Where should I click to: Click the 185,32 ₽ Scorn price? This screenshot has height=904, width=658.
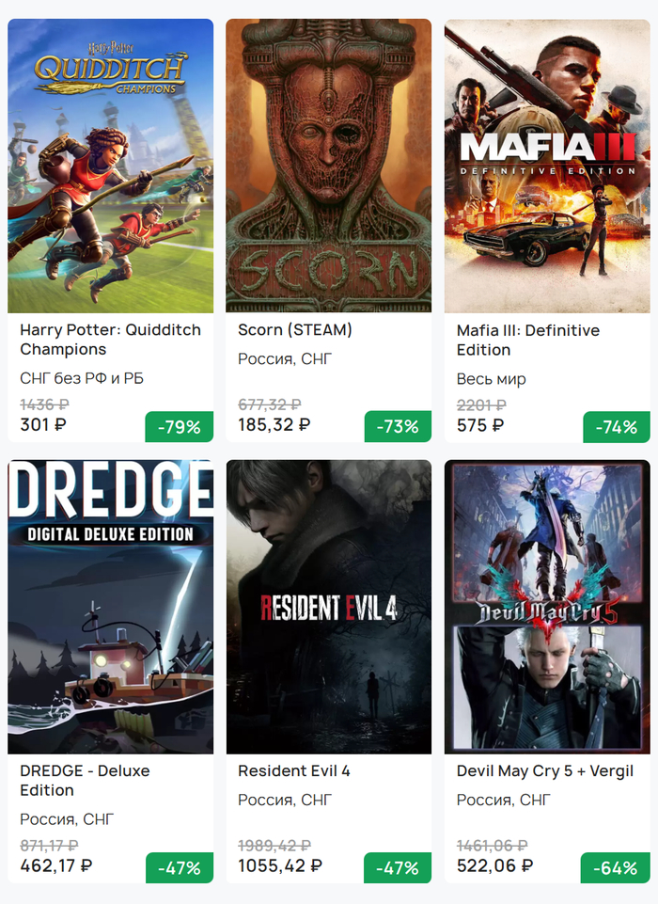274,424
